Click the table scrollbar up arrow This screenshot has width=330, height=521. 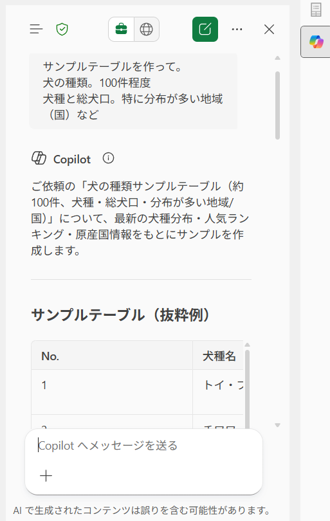tap(247, 345)
